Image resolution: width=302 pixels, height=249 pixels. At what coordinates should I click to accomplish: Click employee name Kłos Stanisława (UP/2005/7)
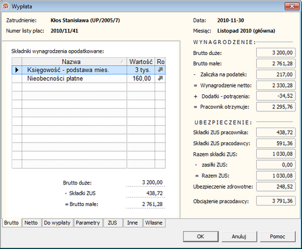click(85, 21)
